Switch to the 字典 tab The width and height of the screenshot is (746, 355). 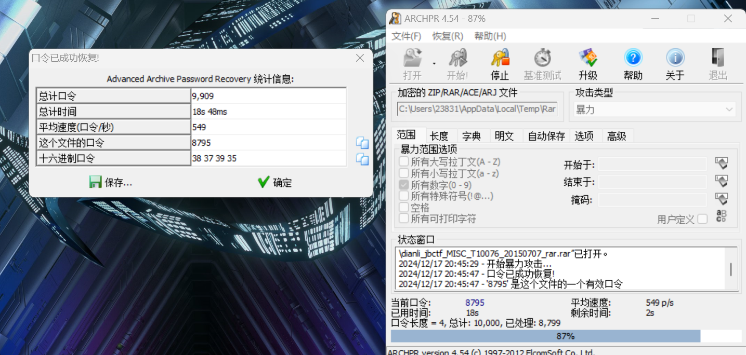472,136
